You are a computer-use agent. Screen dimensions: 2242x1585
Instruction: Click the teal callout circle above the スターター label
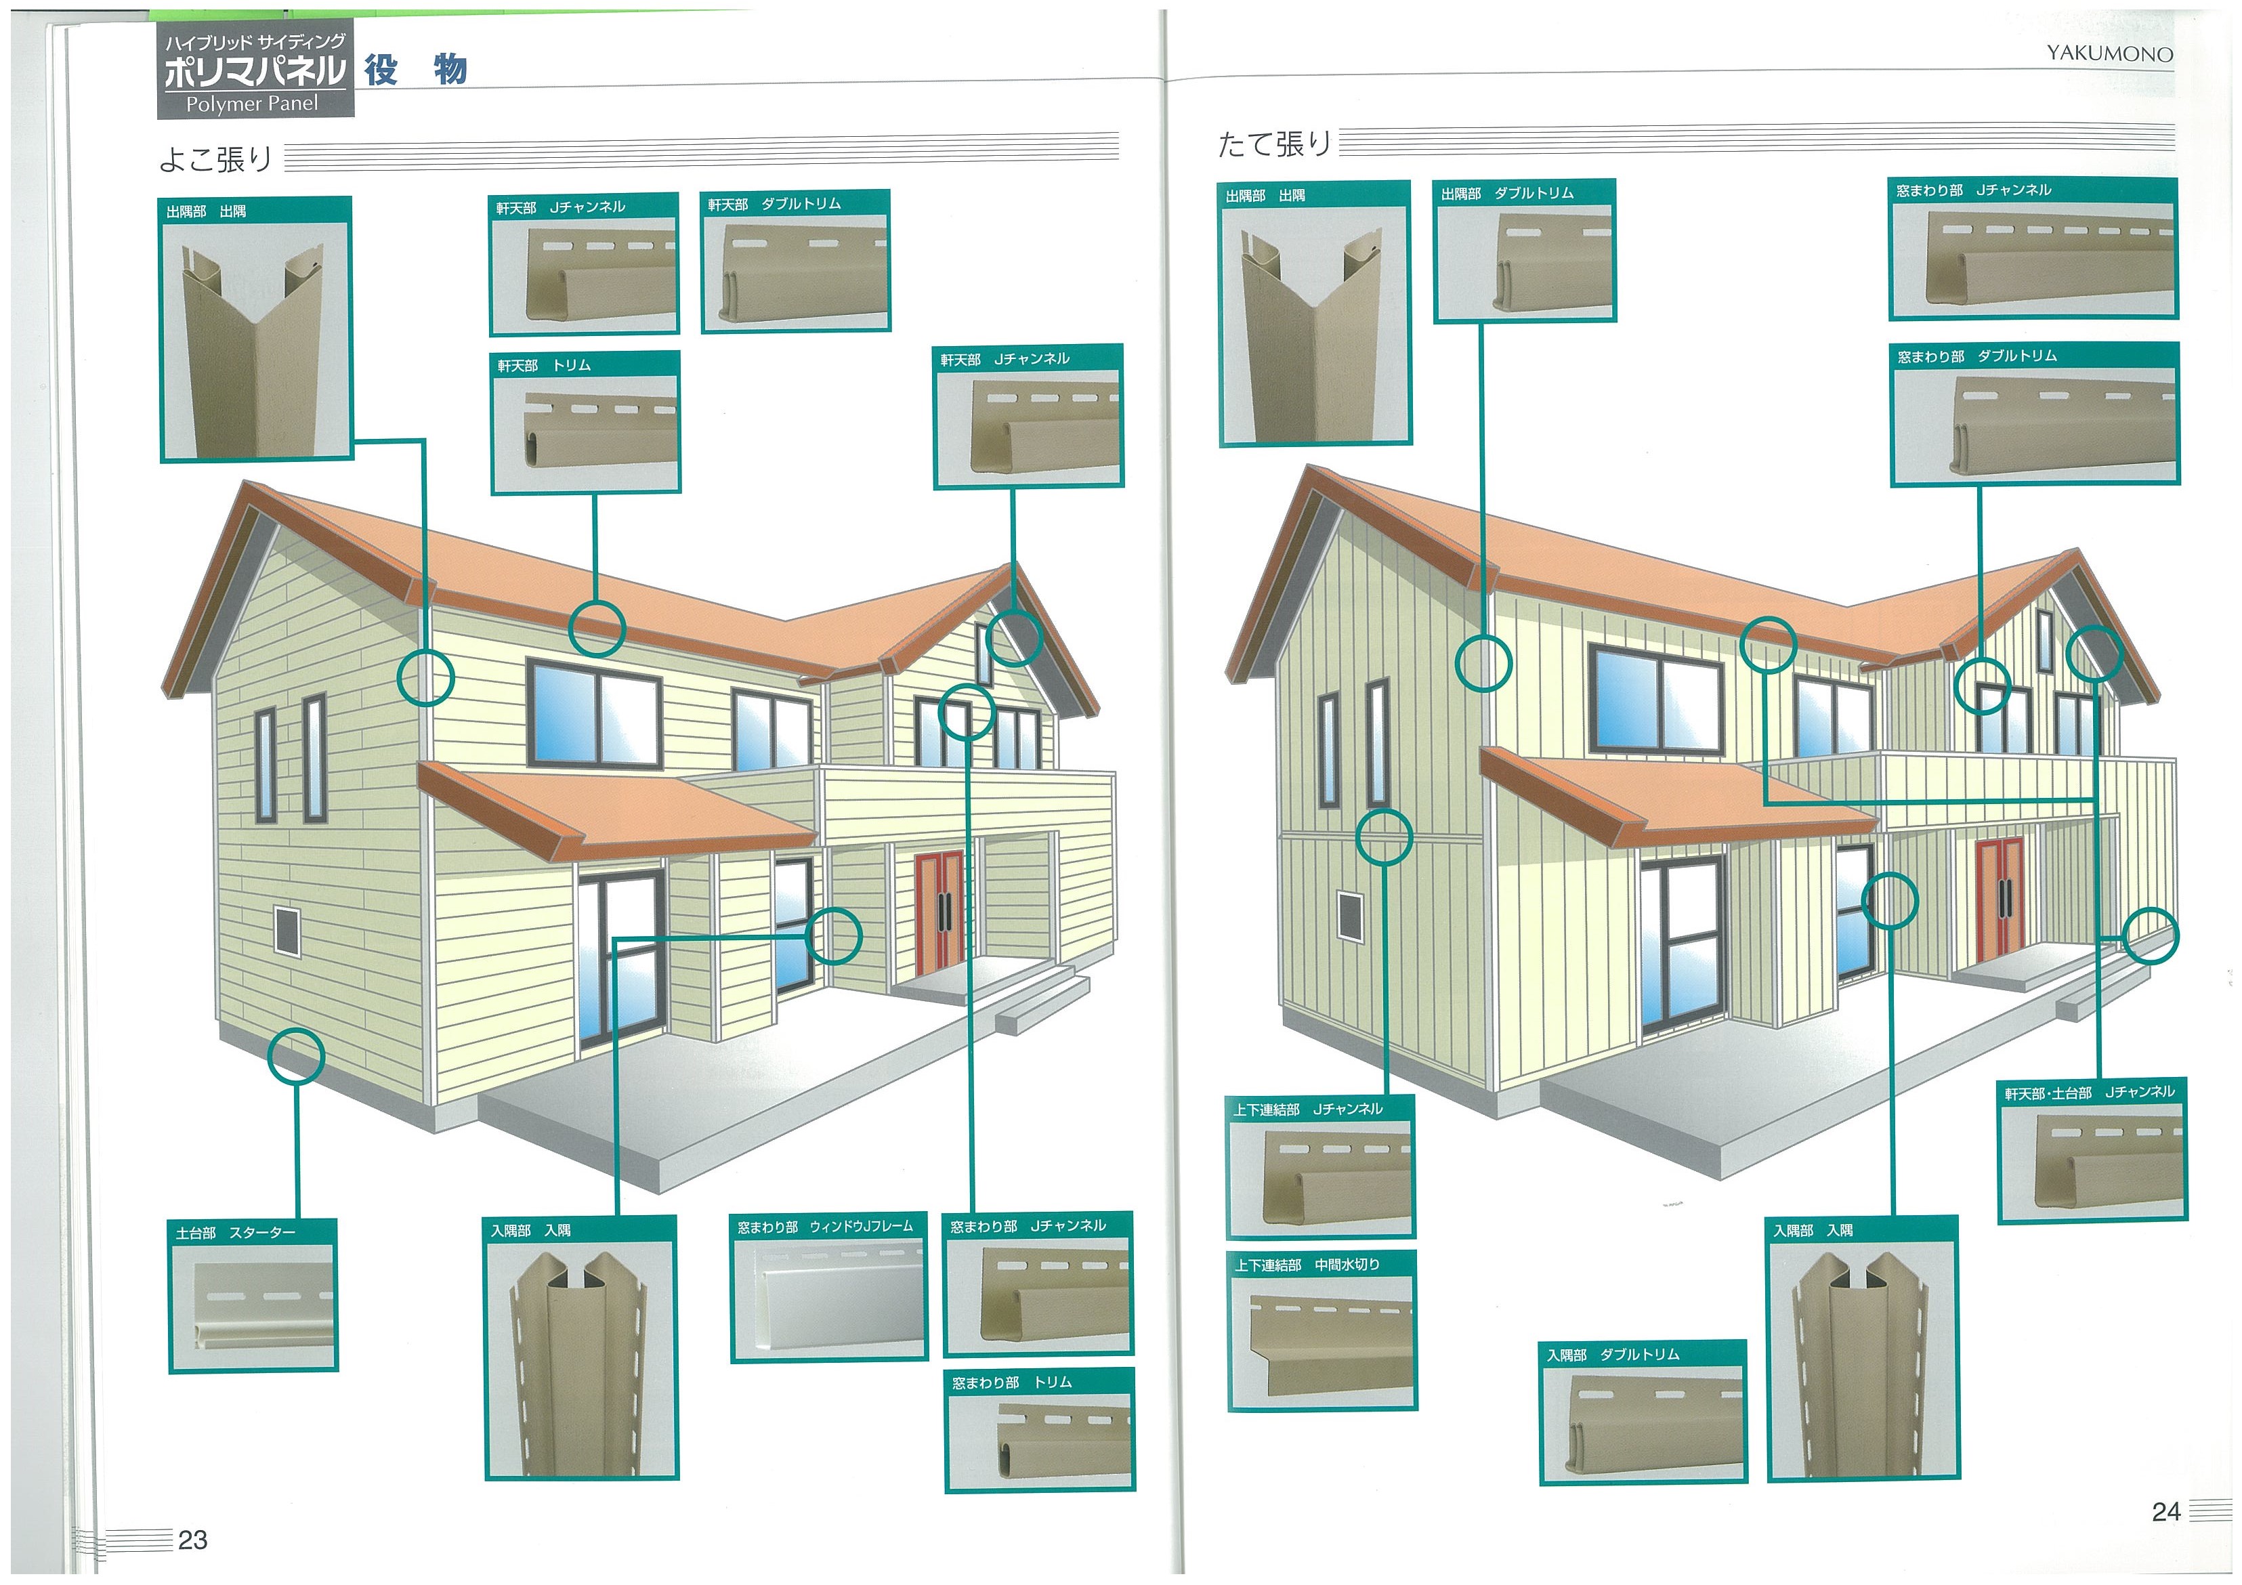coord(296,1057)
